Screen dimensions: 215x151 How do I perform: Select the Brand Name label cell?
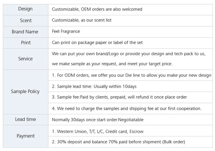25,31
